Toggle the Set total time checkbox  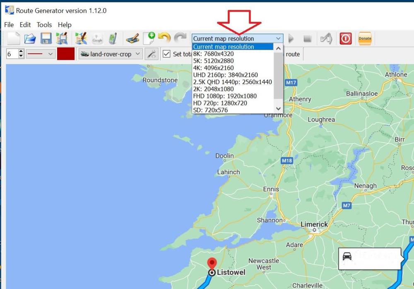pyautogui.click(x=166, y=54)
